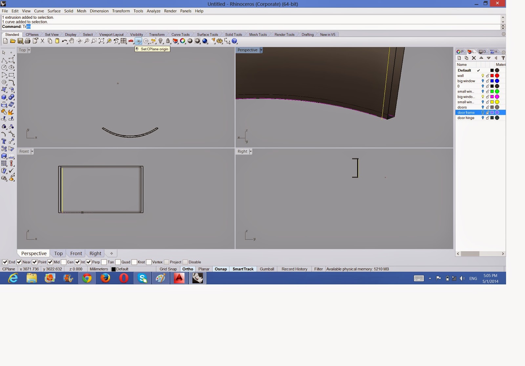
Task: Switch to the Solid Tools toolbar tab
Action: coord(234,34)
